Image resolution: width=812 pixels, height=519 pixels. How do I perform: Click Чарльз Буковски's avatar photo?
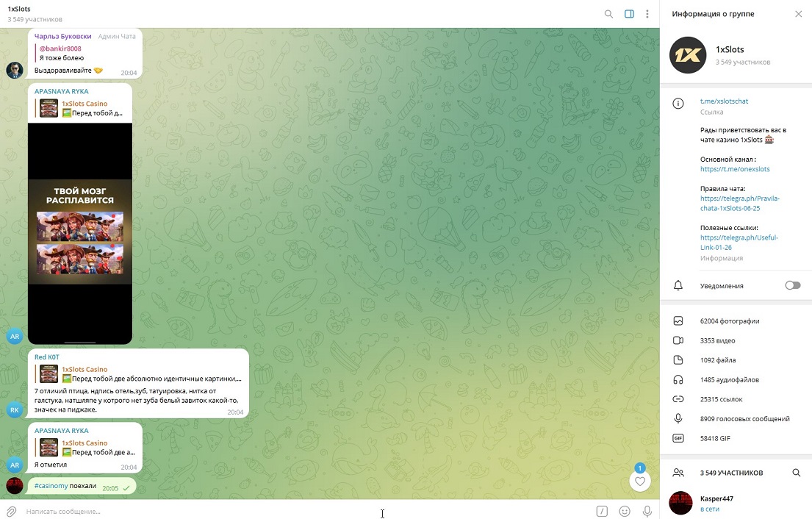[15, 70]
